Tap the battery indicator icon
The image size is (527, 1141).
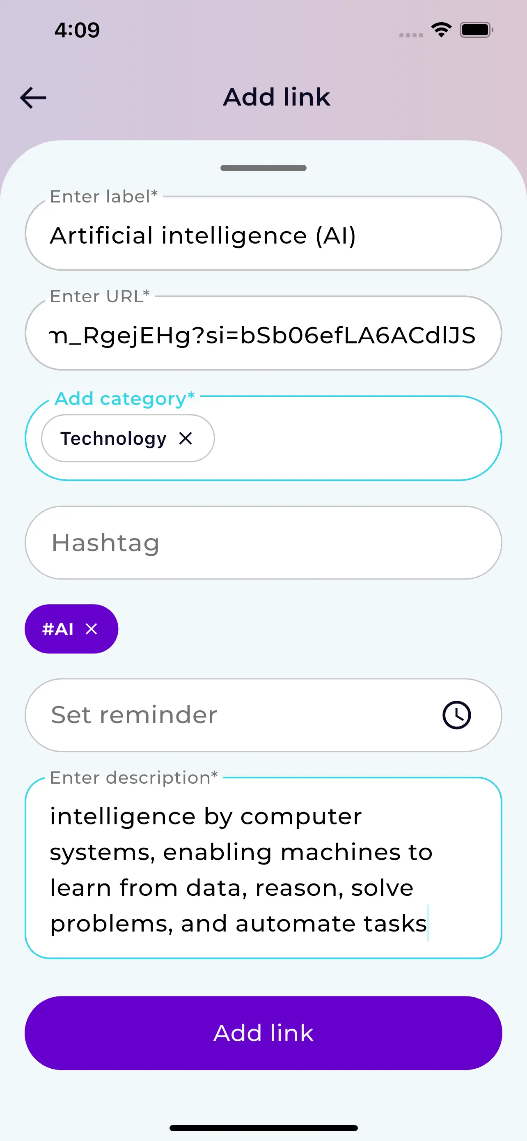(476, 30)
